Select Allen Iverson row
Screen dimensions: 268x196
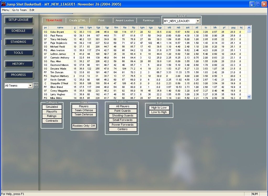[144, 50]
